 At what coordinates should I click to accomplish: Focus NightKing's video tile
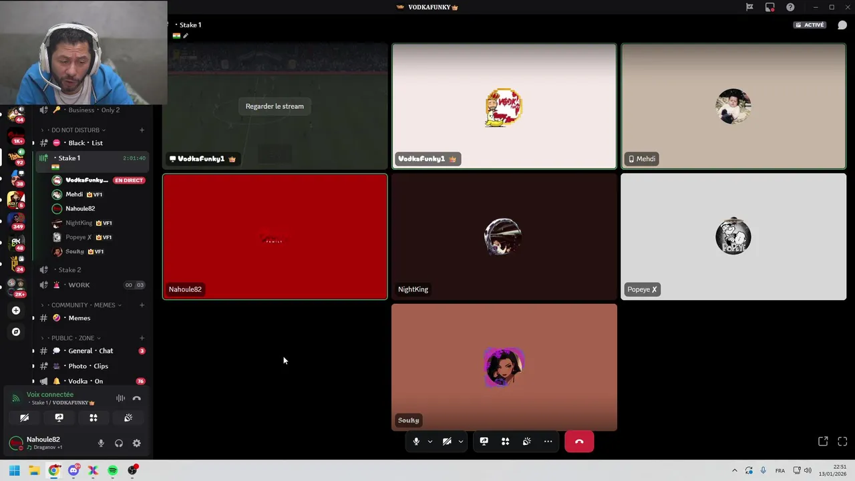pyautogui.click(x=504, y=237)
